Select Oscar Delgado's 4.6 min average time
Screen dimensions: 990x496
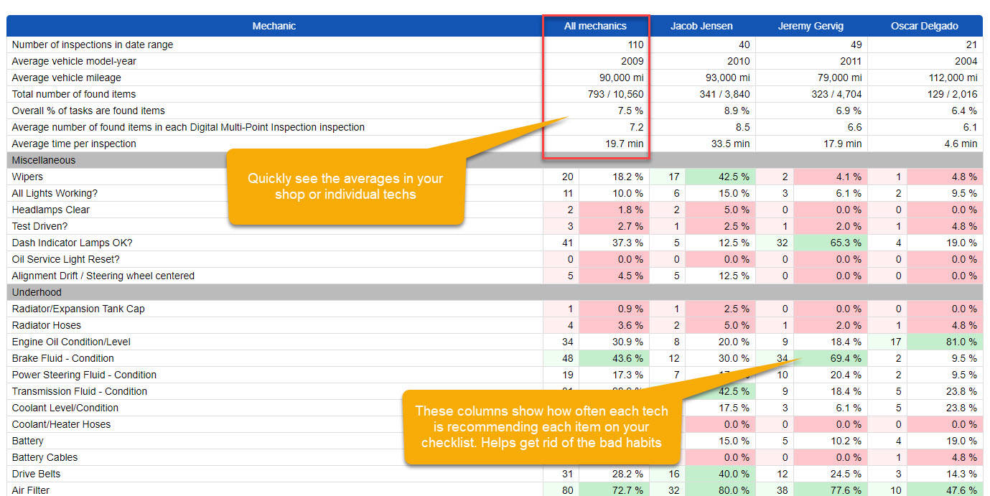click(x=961, y=144)
